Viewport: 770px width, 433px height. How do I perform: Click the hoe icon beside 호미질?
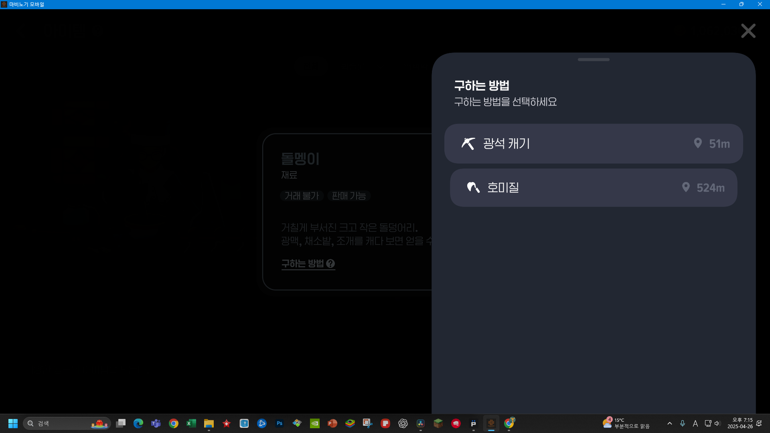point(473,187)
